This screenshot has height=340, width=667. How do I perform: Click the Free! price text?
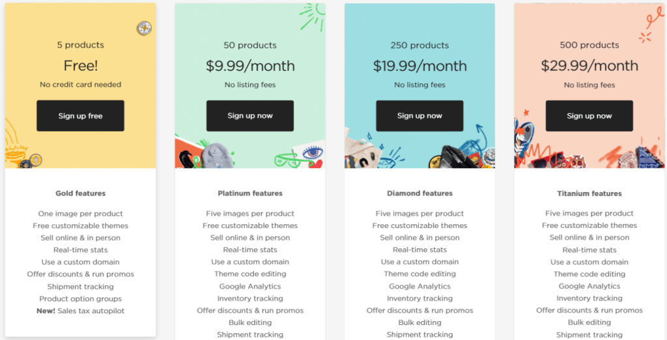click(x=80, y=66)
